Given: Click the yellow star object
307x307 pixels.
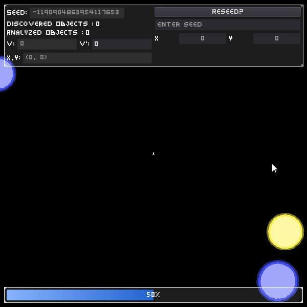Looking at the screenshot, I should click(x=286, y=231).
